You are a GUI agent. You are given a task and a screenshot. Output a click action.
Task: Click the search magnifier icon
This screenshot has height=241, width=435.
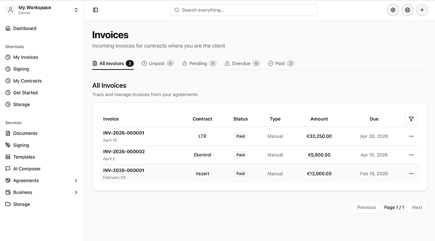pos(177,10)
